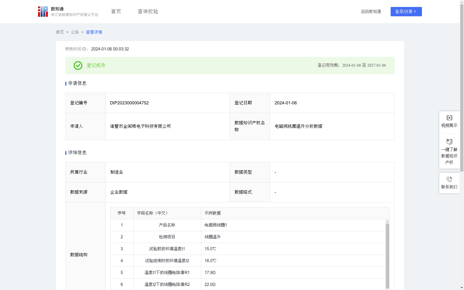Click the green 登记成功 checkmark icon
Image resolution: width=464 pixels, height=290 pixels.
[78, 66]
